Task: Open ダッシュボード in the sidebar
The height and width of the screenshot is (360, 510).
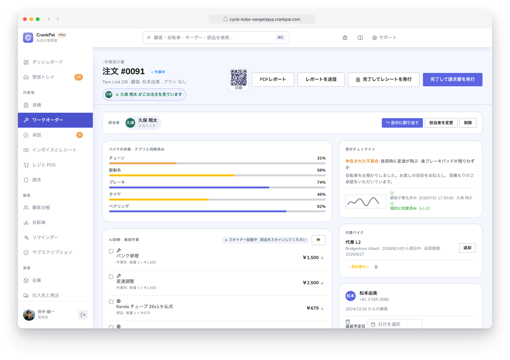Action: 55,62
